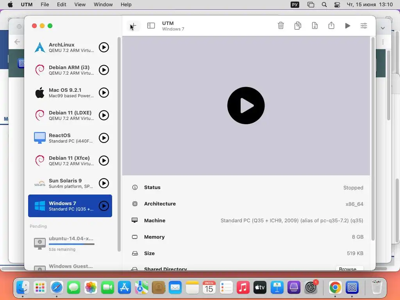This screenshot has height=300, width=400.
Task: Open Safari from the Dock
Action: point(57,287)
